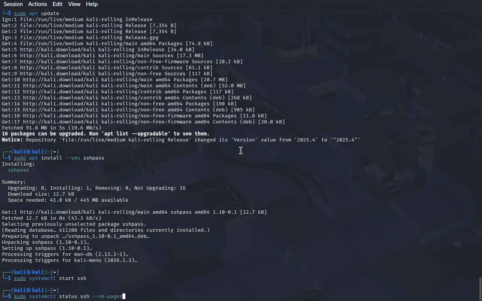The height and width of the screenshot is (301, 482).
Task: Click the 'sudo apt update' command text
Action: (x=37, y=14)
